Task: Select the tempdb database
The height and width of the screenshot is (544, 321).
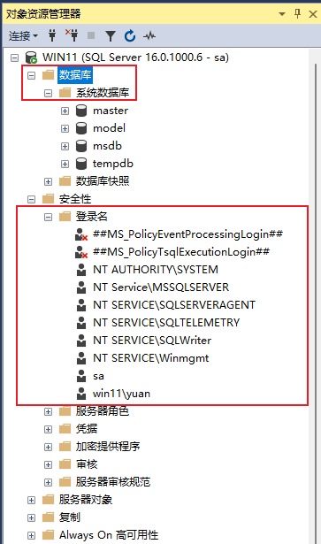Action: [112, 164]
